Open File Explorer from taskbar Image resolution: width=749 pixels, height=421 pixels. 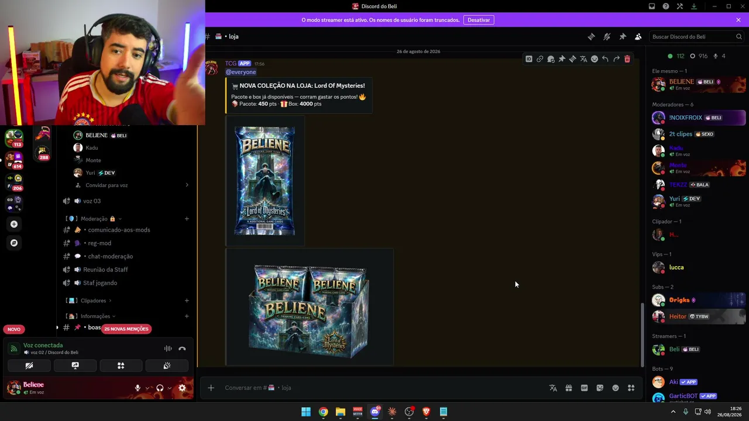[341, 412]
